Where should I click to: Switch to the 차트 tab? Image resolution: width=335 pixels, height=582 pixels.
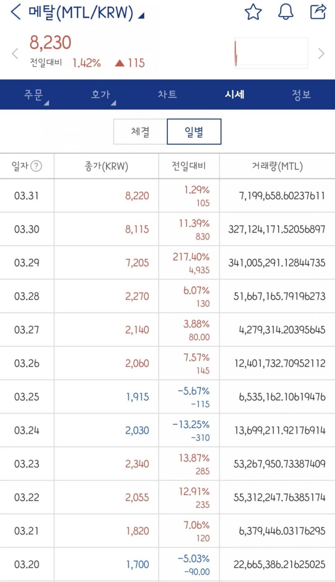tap(167, 94)
